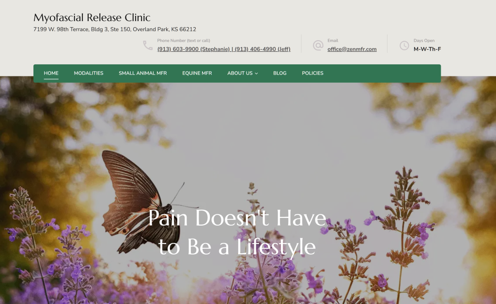The width and height of the screenshot is (496, 304).
Task: Open the Home menu item
Action: tap(51, 73)
